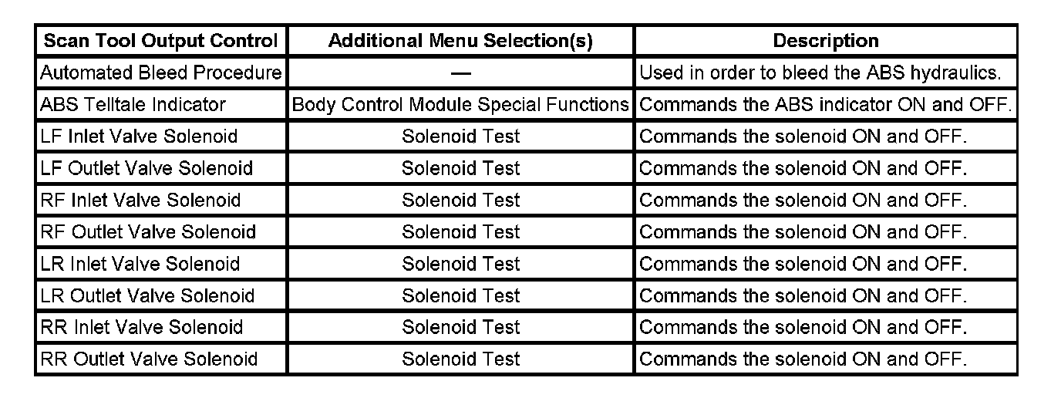The image size is (1061, 398).
Task: Select the ABS Telltale Indicator cell
Action: coord(133,105)
